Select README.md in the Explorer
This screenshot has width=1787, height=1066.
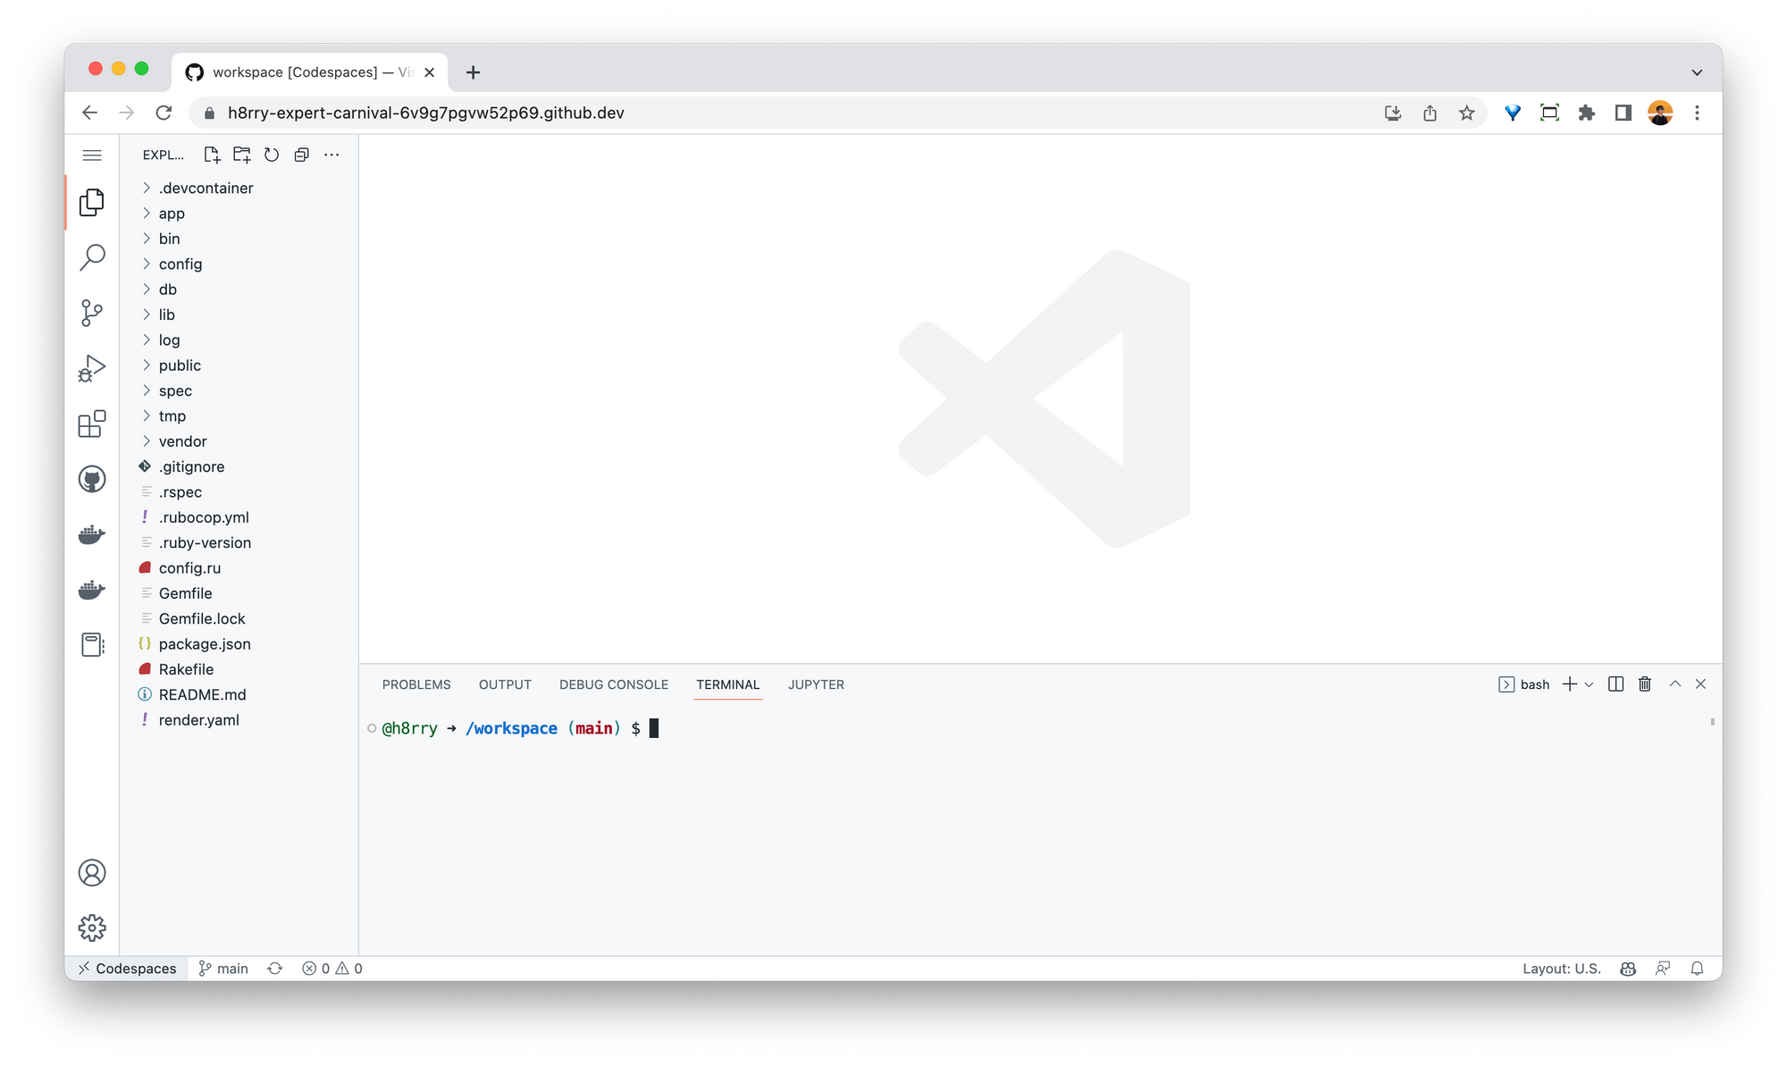[203, 694]
